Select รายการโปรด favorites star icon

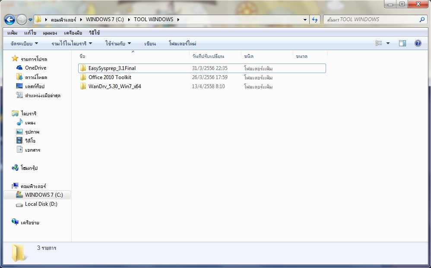[15, 58]
